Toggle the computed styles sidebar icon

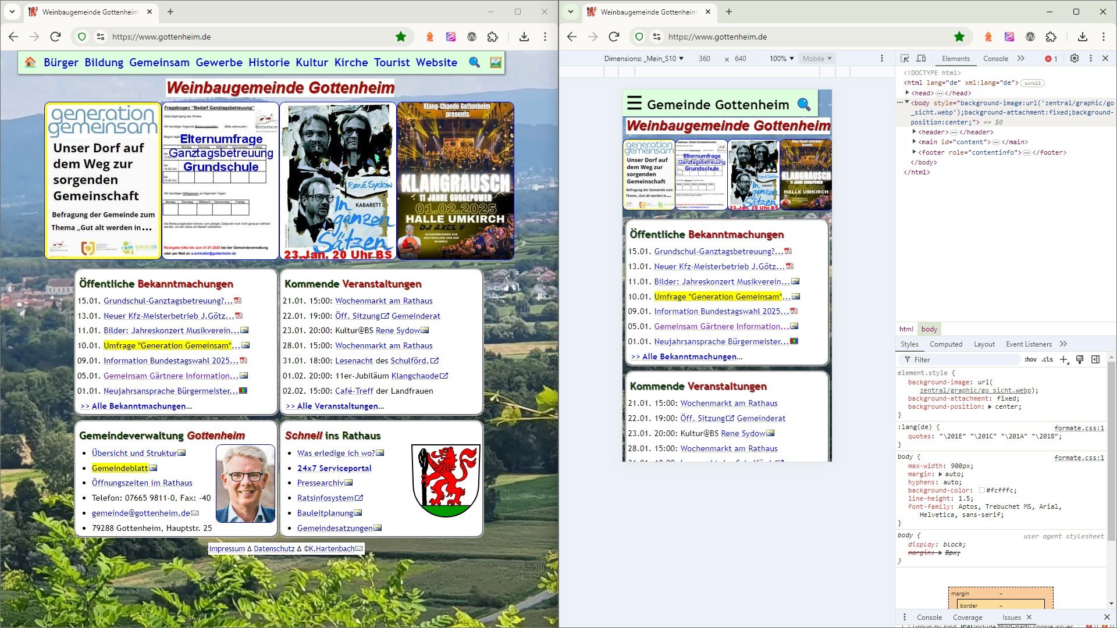coord(1095,359)
